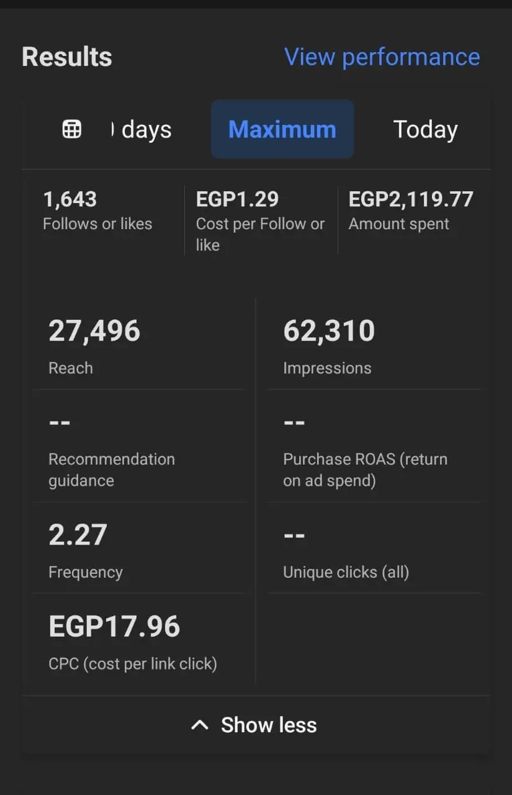Tap the EGP1.29 cost value
512x795 pixels.
pyautogui.click(x=237, y=199)
